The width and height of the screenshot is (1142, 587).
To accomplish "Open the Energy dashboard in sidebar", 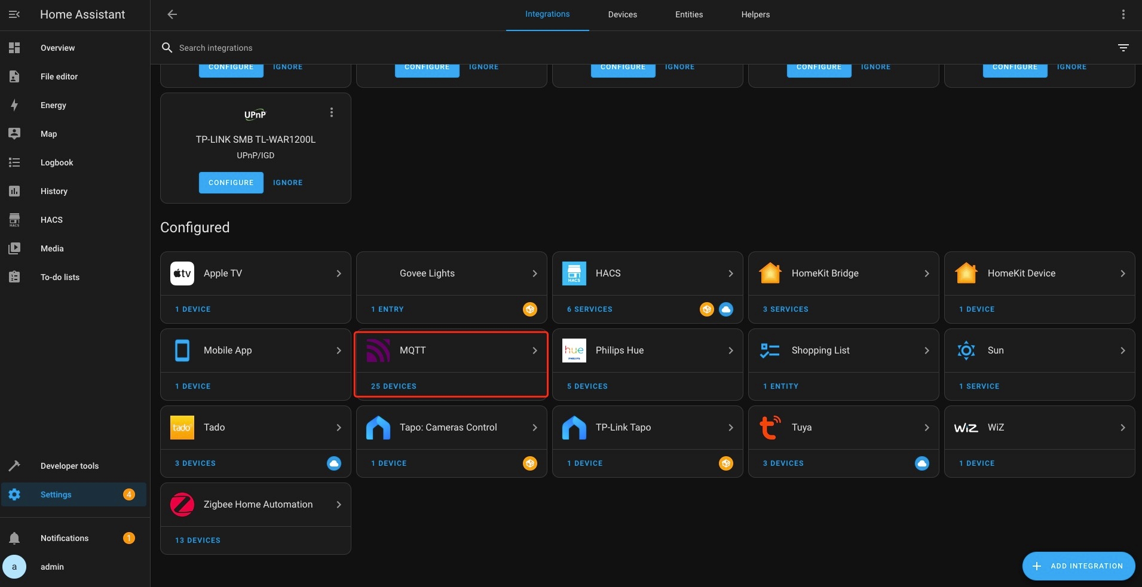I will [53, 105].
